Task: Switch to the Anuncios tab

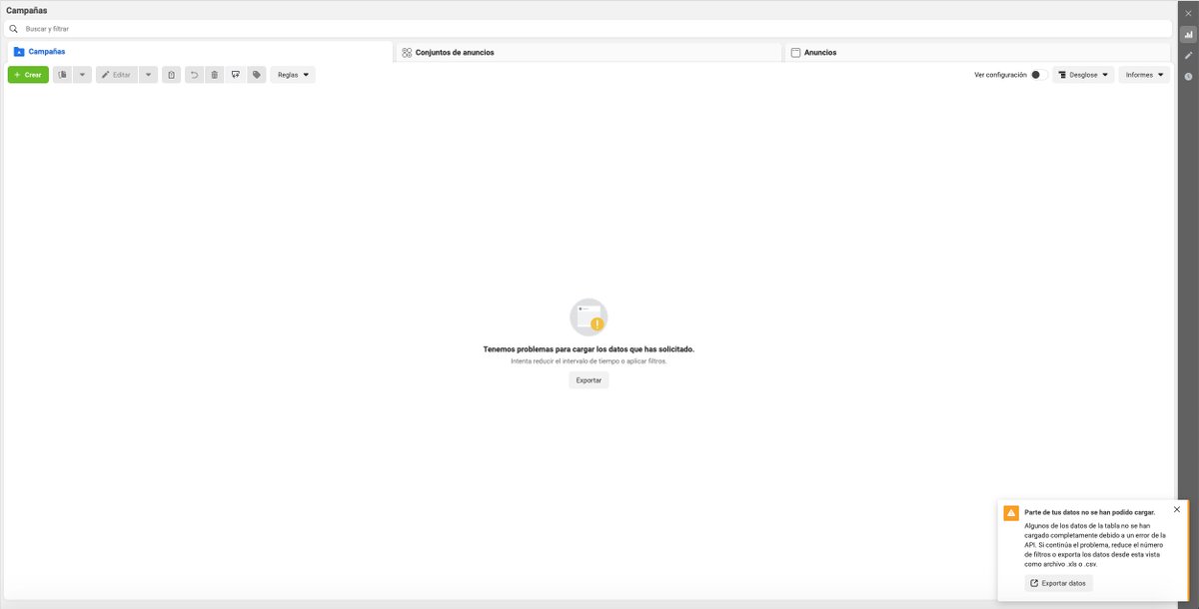Action: coord(977,52)
